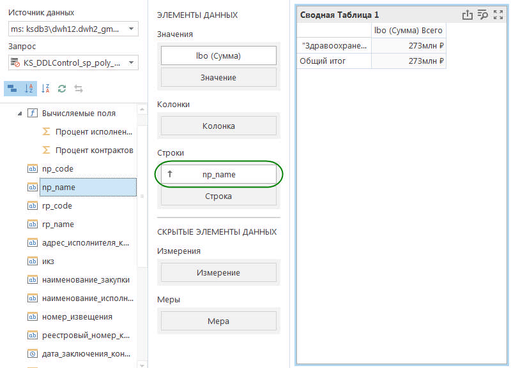The width and height of the screenshot is (511, 368).
Task: Toggle group fields by type button
Action: [x=13, y=89]
